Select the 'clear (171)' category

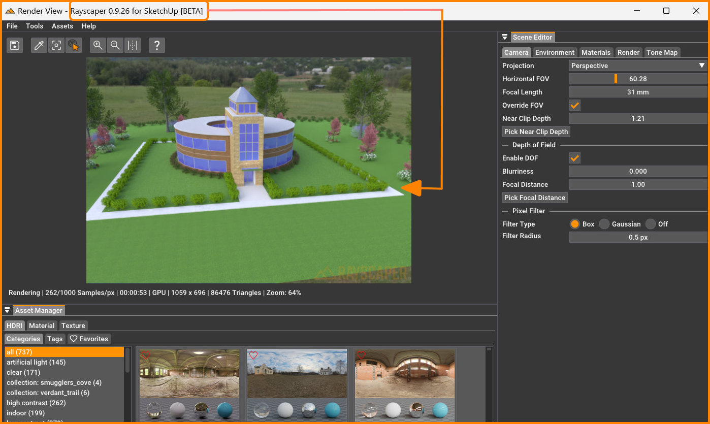[x=64, y=372]
